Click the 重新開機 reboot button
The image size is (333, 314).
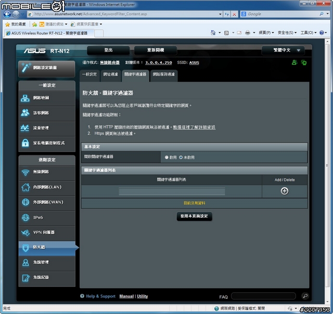(x=156, y=50)
